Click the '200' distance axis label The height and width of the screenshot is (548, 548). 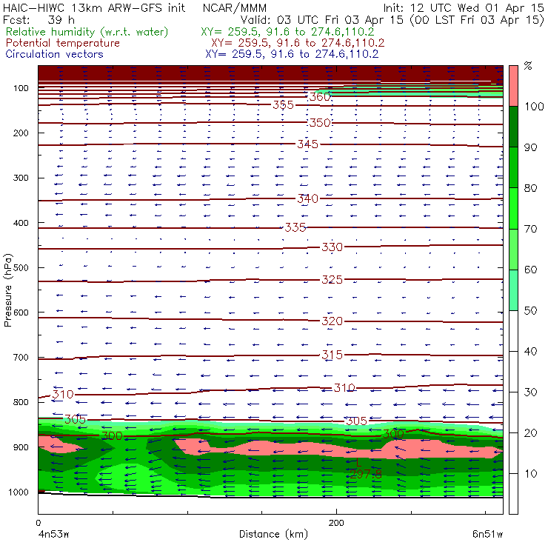point(336,523)
